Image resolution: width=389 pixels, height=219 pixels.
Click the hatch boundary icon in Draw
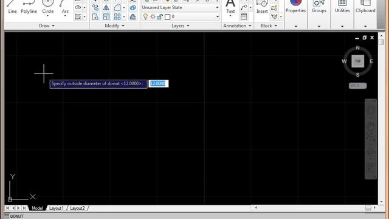pos(78,16)
